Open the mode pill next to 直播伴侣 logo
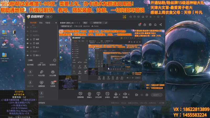Image resolution: width=210 pixels, height=118 pixels. pos(49,17)
